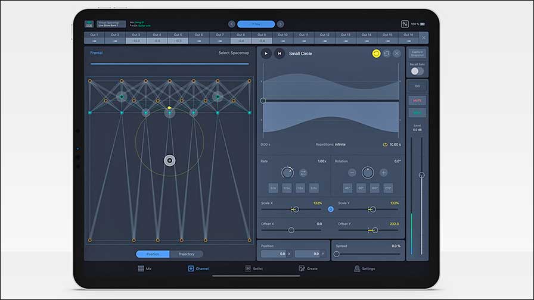
Task: Click the Rotation knob
Action: click(368, 173)
